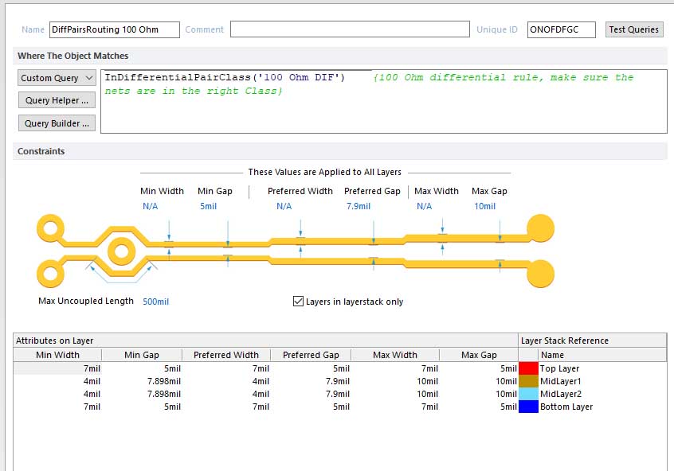Viewport: 674px width, 471px height.
Task: Edit the Min Gap 5mil value
Action: click(208, 206)
